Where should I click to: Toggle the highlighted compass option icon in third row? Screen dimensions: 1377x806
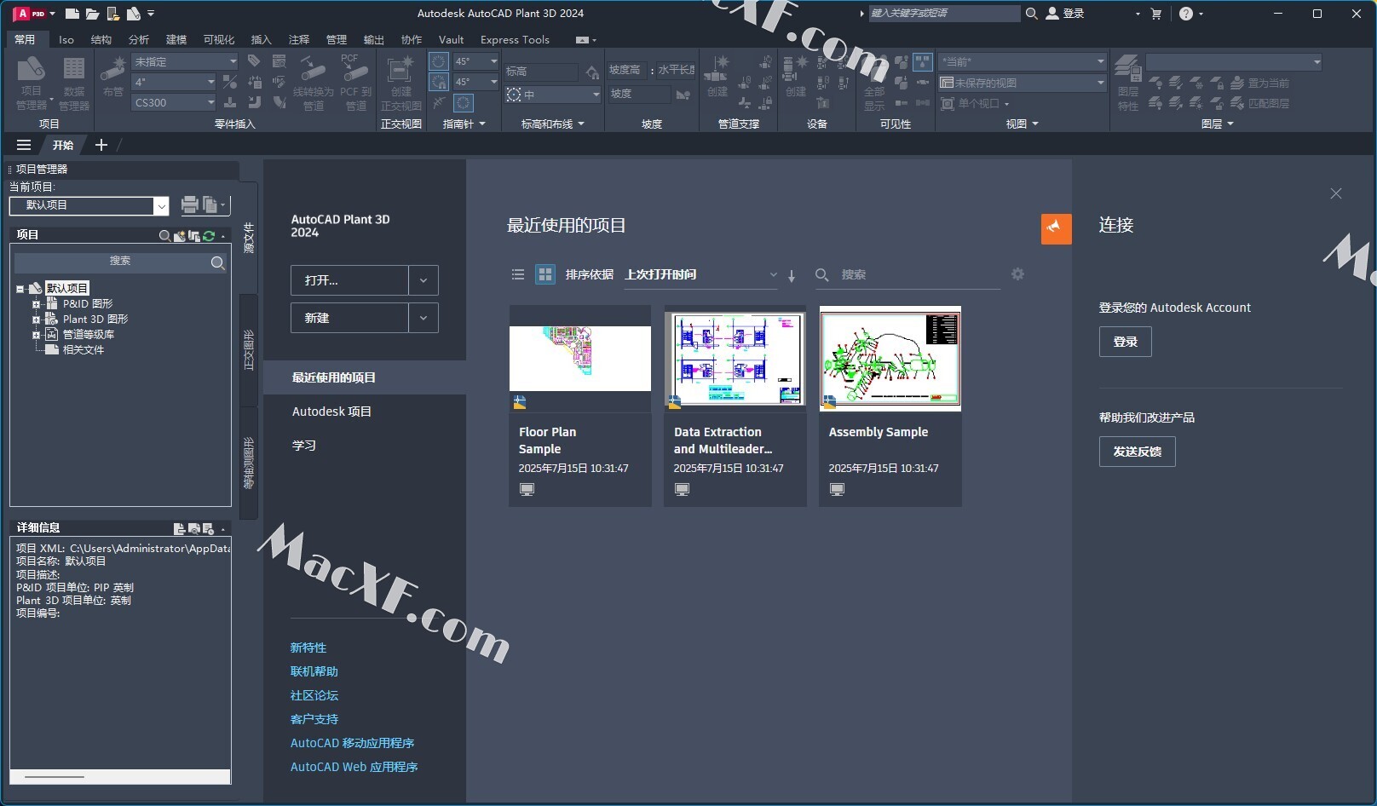(463, 103)
